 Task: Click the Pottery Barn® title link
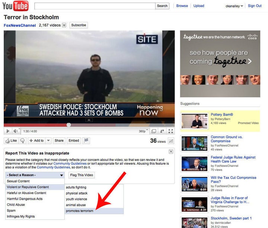[222, 115]
